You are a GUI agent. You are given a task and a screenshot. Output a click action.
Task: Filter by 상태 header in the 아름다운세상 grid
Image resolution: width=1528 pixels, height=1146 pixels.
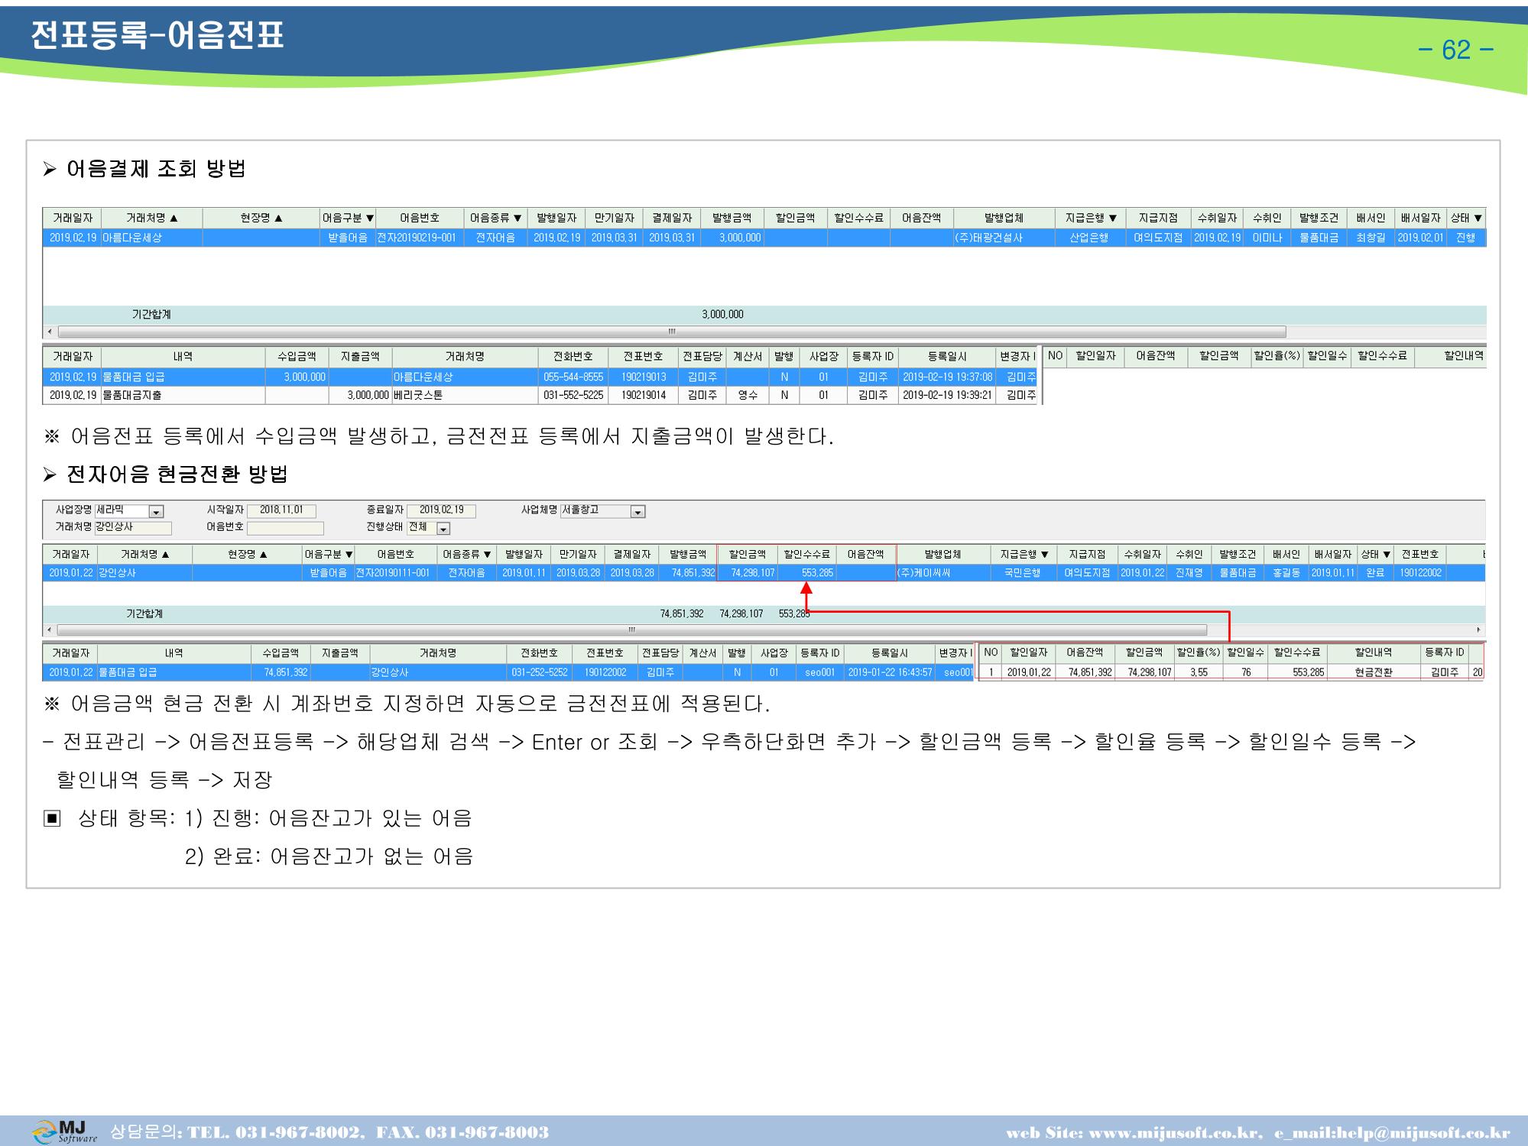pyautogui.click(x=1466, y=218)
